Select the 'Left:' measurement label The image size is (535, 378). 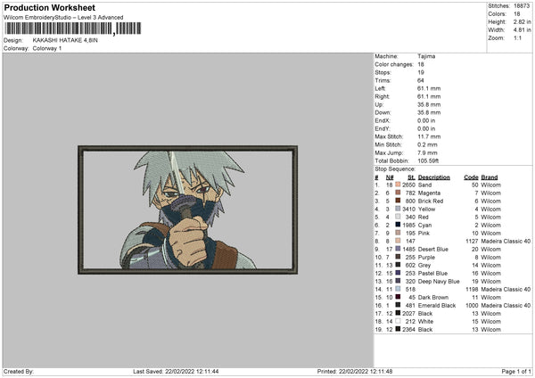(381, 88)
